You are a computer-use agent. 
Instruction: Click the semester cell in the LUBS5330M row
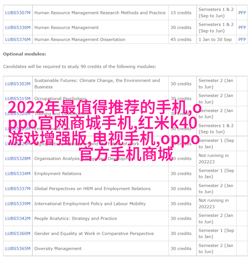(216, 28)
